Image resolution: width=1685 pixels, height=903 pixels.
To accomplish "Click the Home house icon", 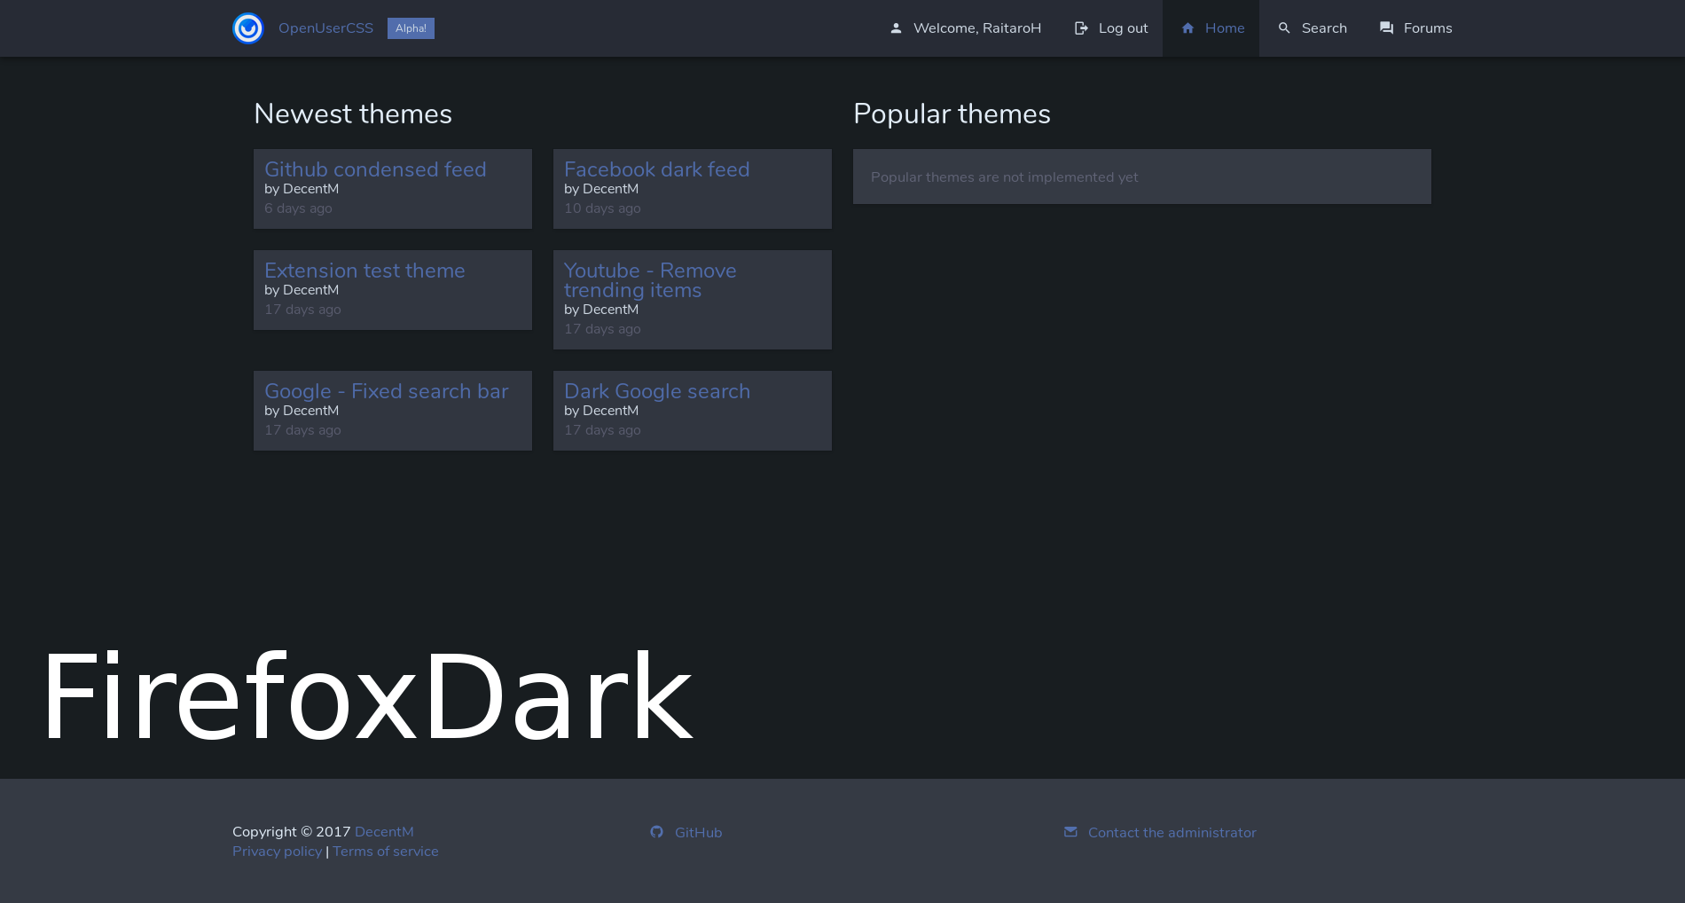I will [x=1187, y=28].
